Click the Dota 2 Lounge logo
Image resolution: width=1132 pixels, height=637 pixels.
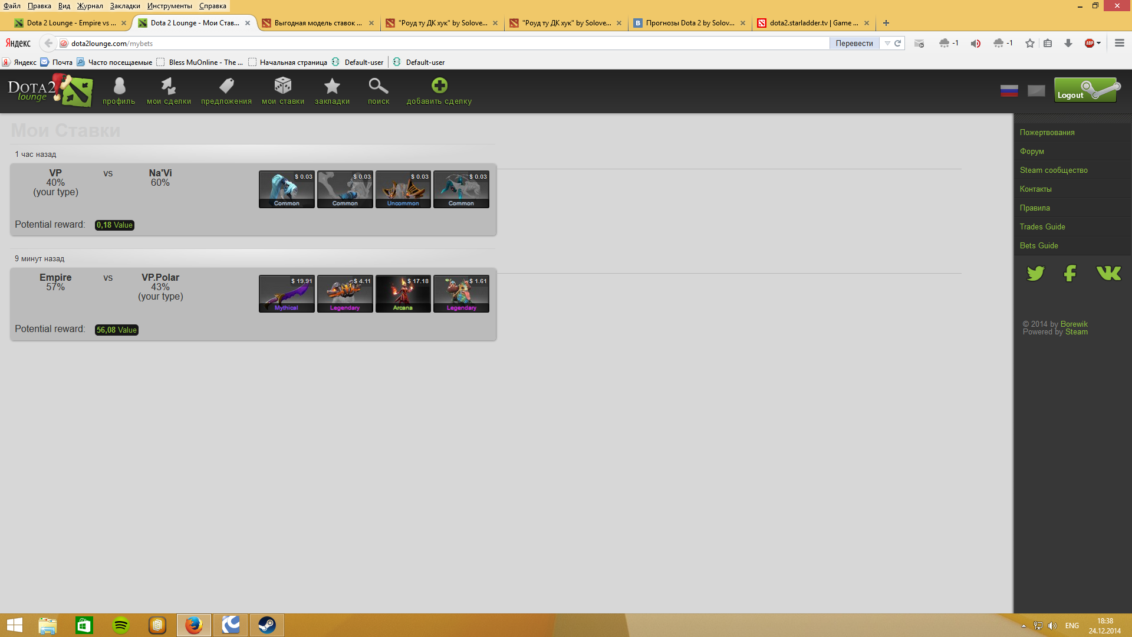(50, 90)
